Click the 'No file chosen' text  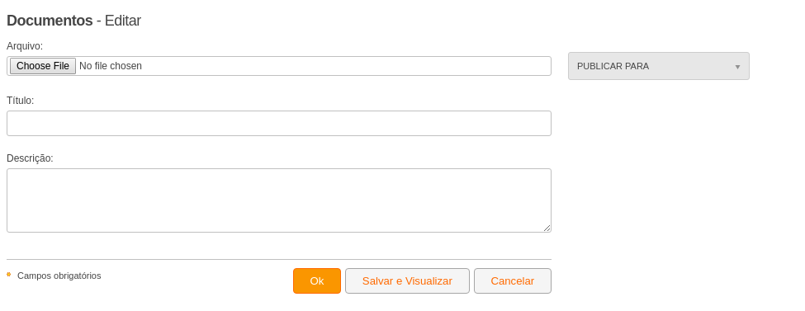[x=111, y=66]
